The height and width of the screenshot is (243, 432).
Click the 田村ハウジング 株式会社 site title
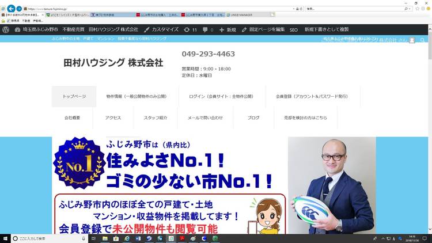[113, 63]
